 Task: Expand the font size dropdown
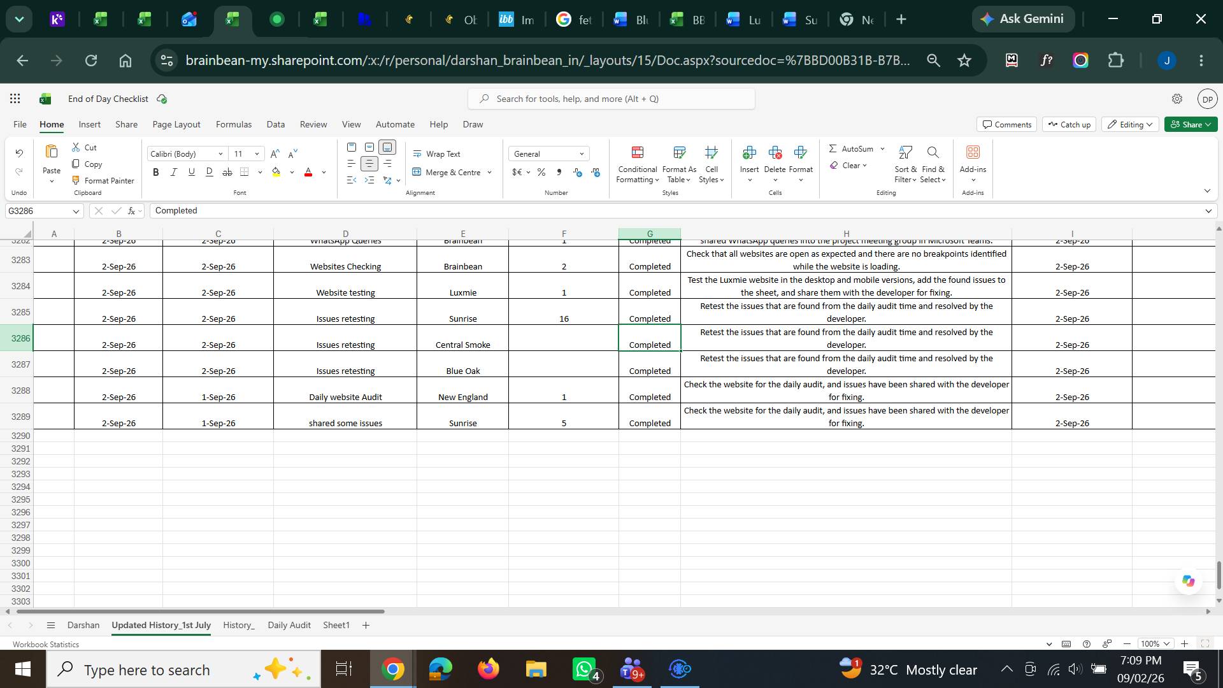(257, 154)
